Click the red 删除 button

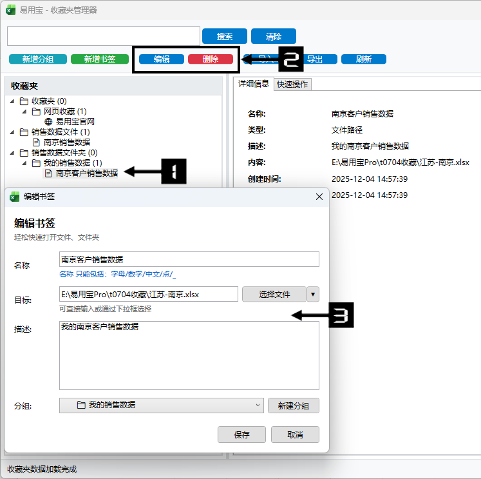coord(210,59)
